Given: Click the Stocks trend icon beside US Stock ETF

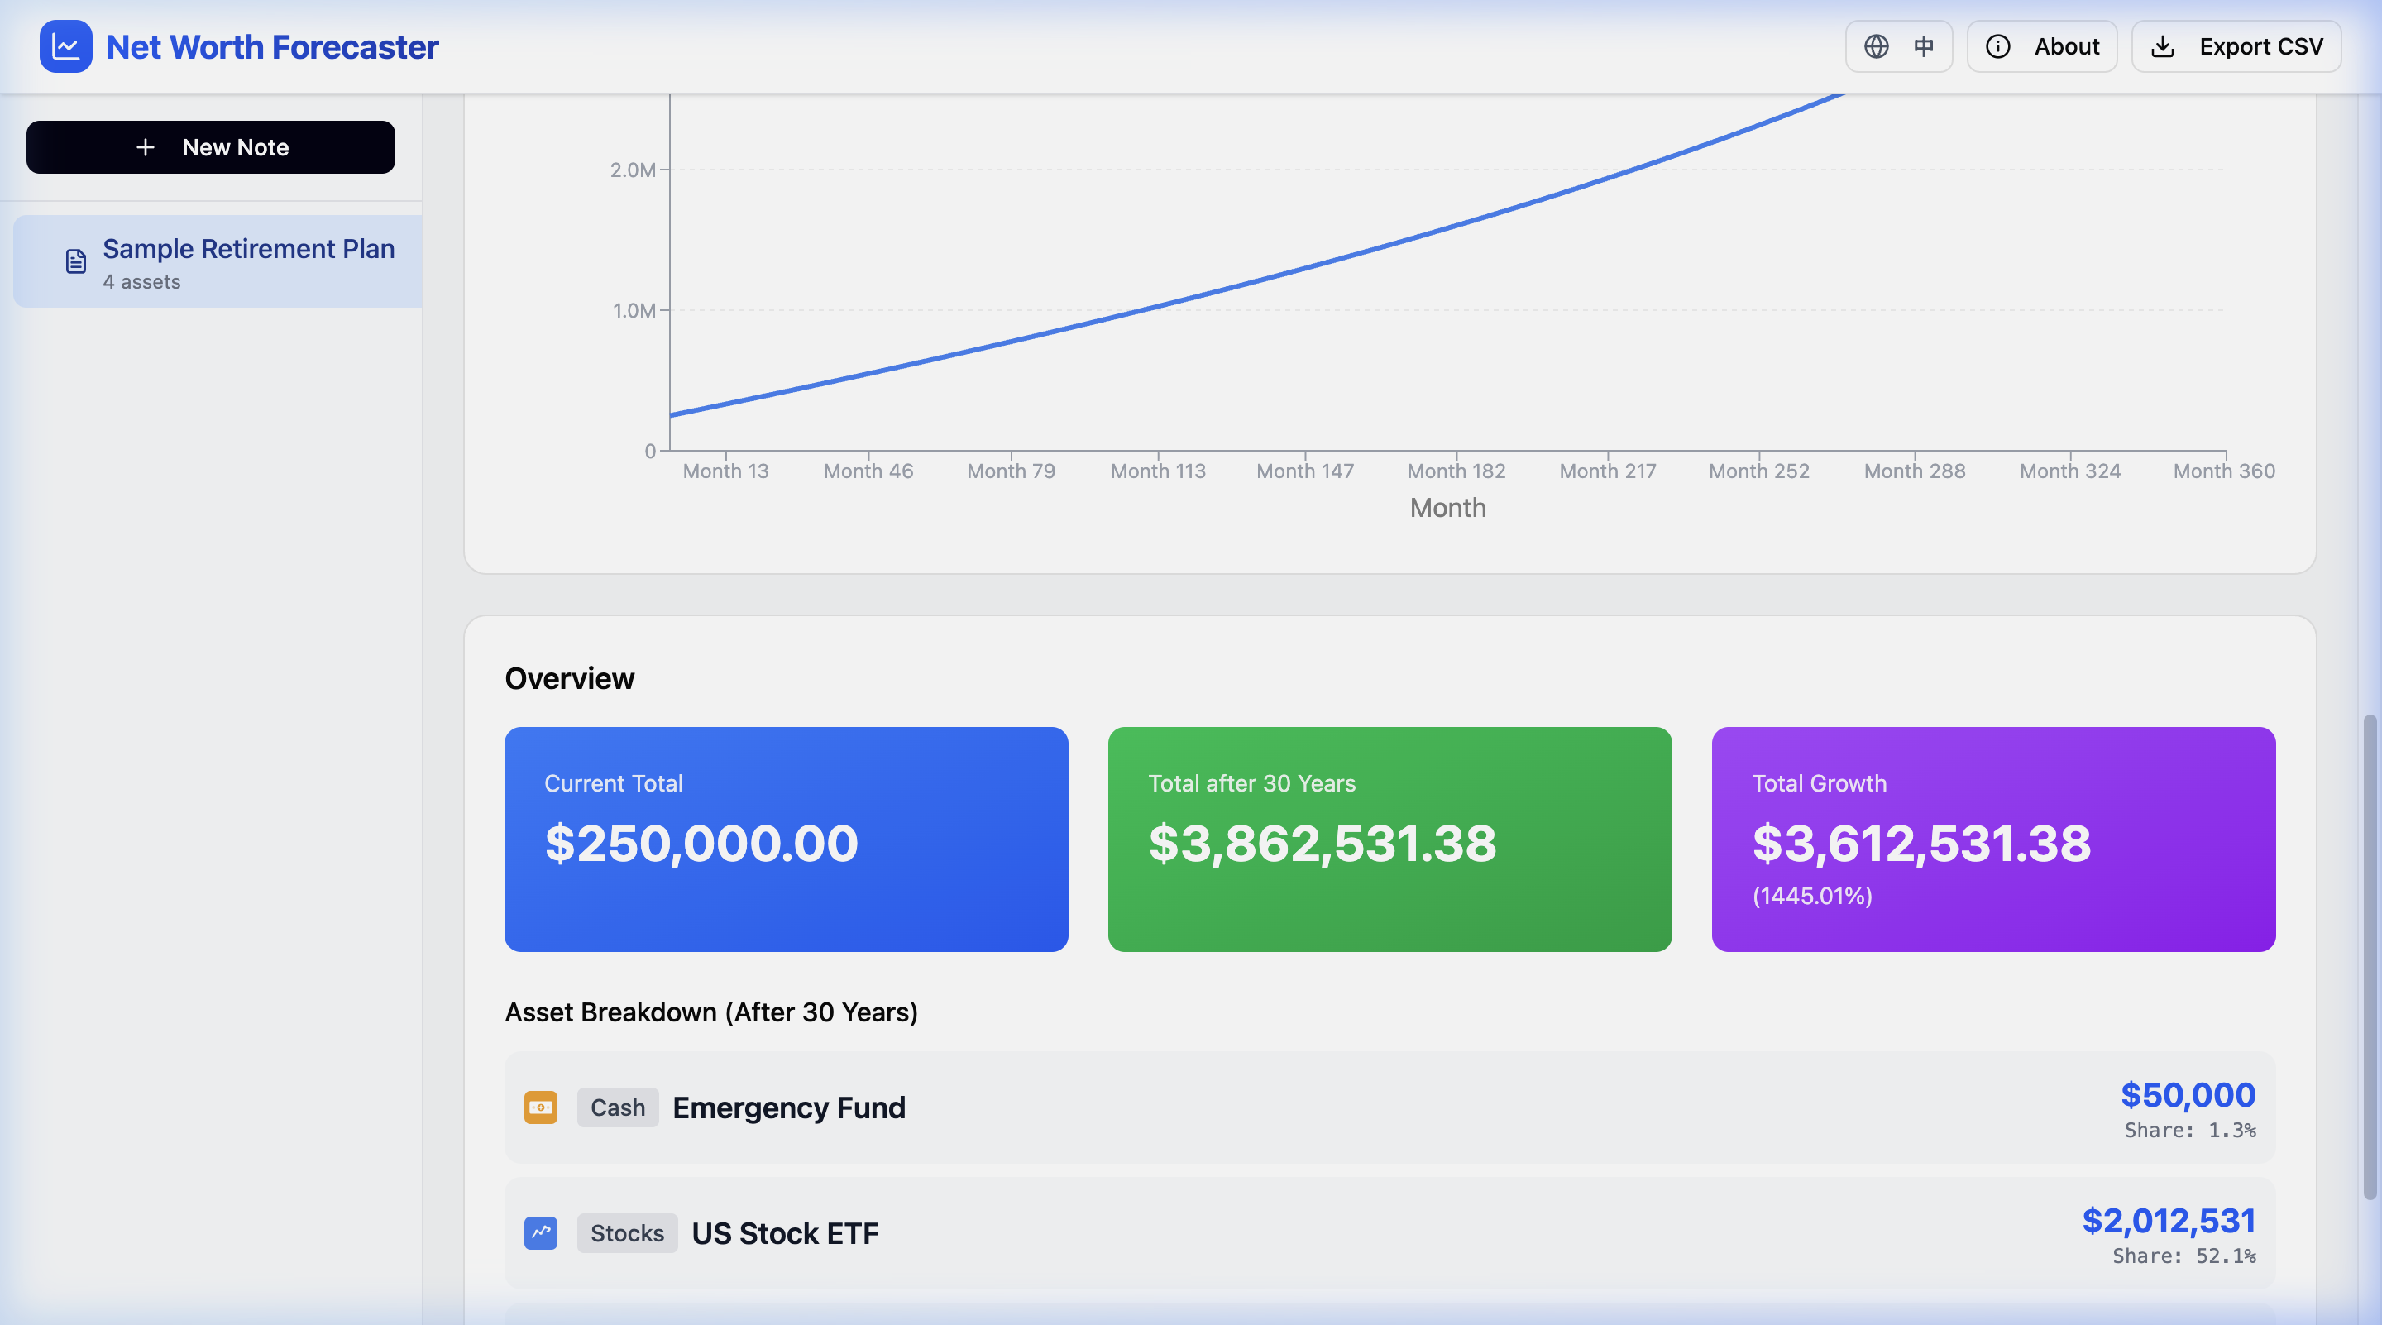Looking at the screenshot, I should 541,1233.
